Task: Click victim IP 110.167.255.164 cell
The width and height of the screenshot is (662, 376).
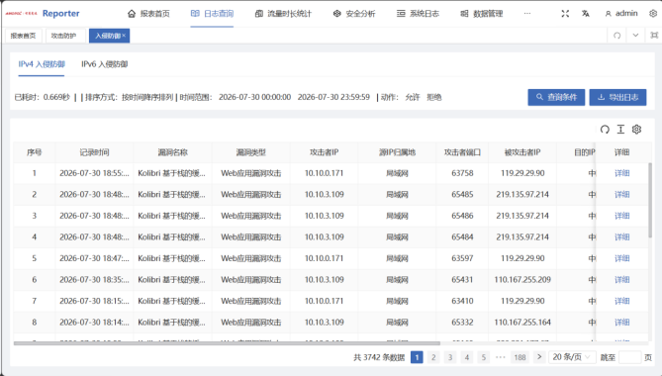Action: 522,323
